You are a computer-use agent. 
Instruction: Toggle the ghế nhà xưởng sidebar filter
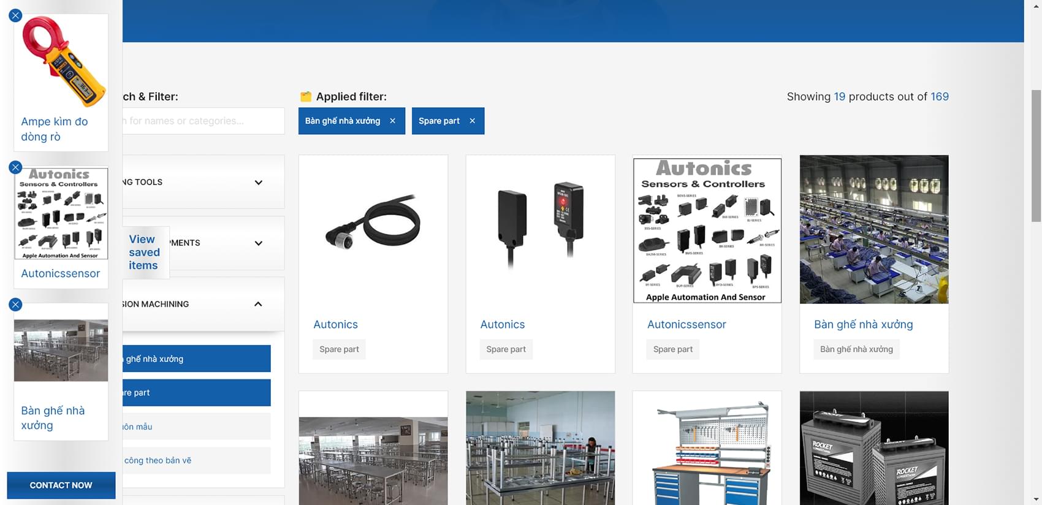coord(196,359)
